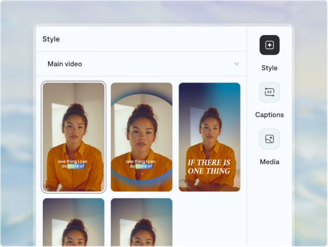Image resolution: width=328 pixels, height=247 pixels.
Task: Expand the Main video dropdown chevron
Action: tap(236, 64)
